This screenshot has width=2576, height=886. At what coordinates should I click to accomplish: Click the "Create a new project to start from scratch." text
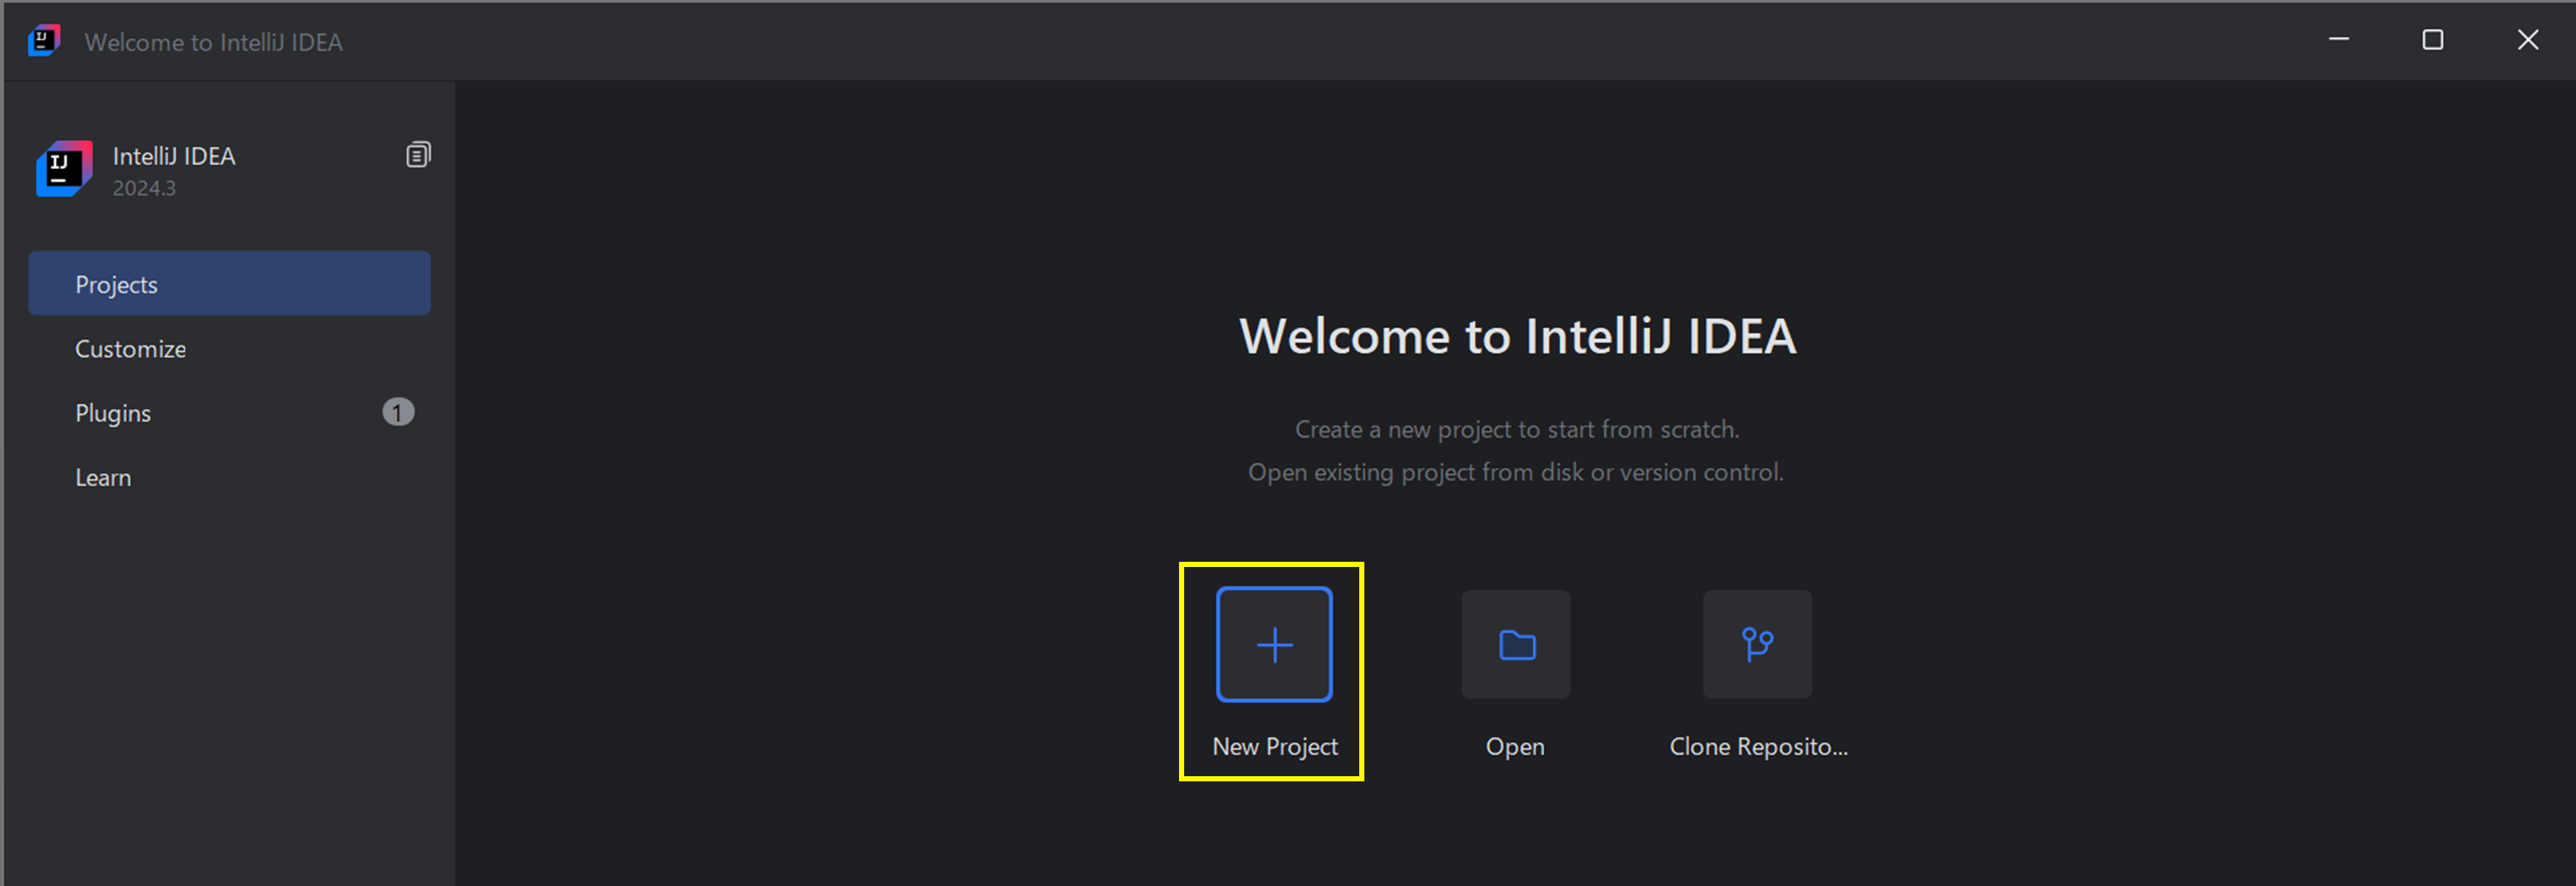point(1517,430)
